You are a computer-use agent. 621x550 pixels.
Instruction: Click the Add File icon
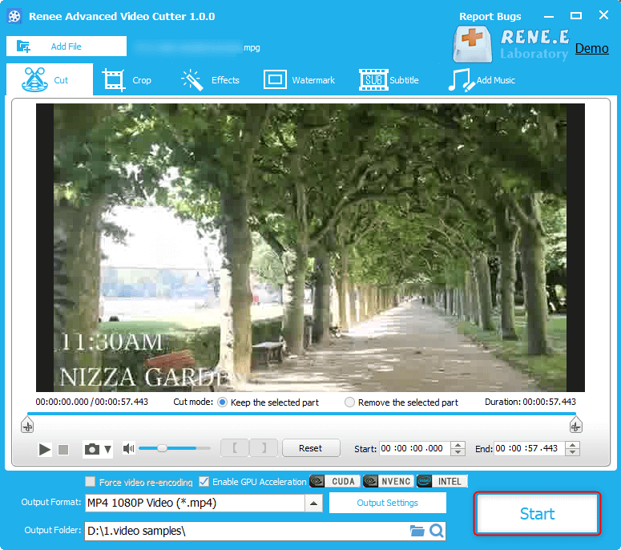[22, 47]
